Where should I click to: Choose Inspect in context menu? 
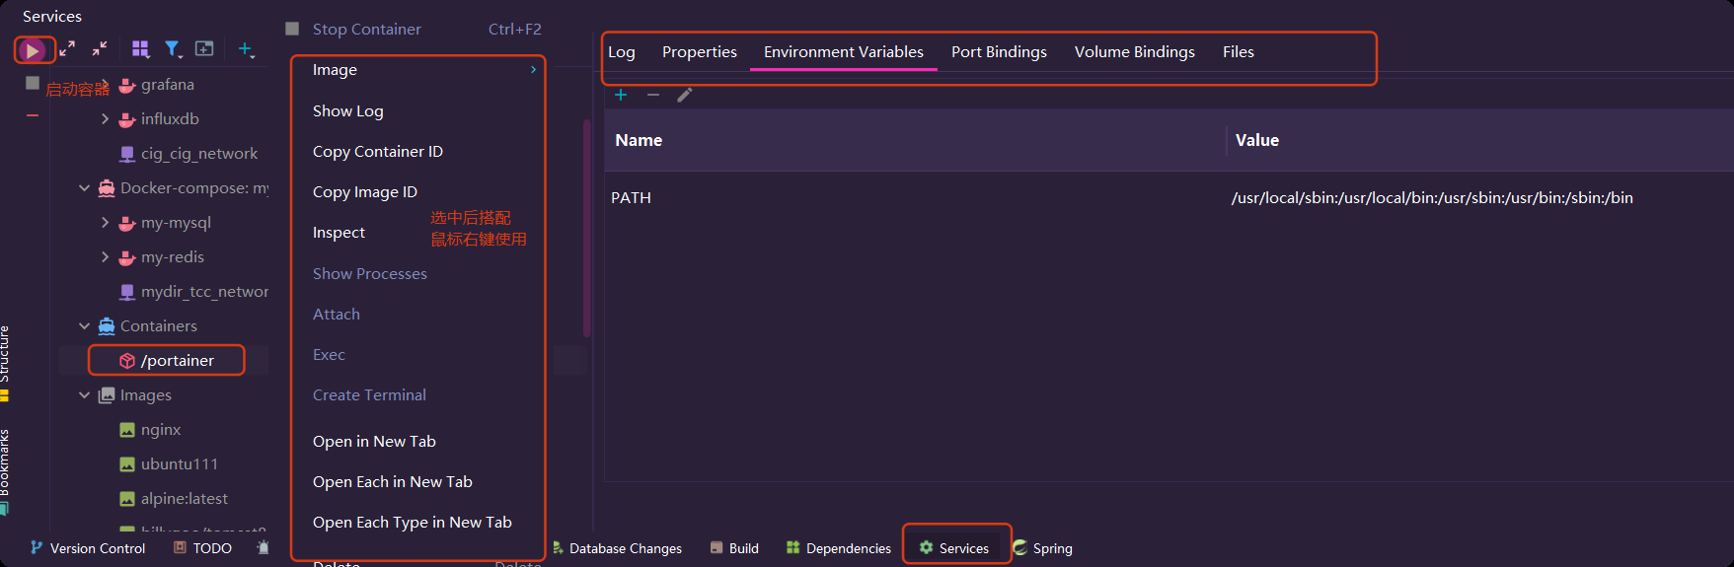tap(339, 233)
